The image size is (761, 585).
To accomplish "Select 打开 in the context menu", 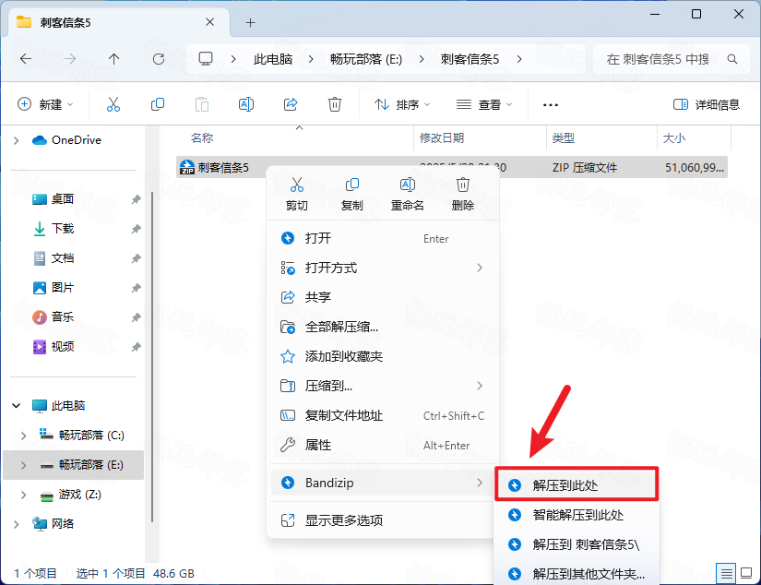I will (x=383, y=238).
